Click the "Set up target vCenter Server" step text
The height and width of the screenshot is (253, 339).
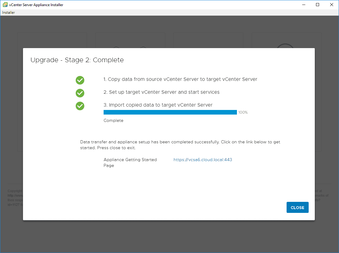point(162,92)
